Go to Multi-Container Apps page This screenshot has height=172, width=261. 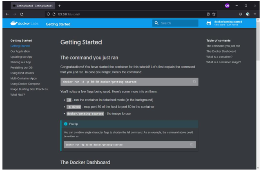pos(23,78)
